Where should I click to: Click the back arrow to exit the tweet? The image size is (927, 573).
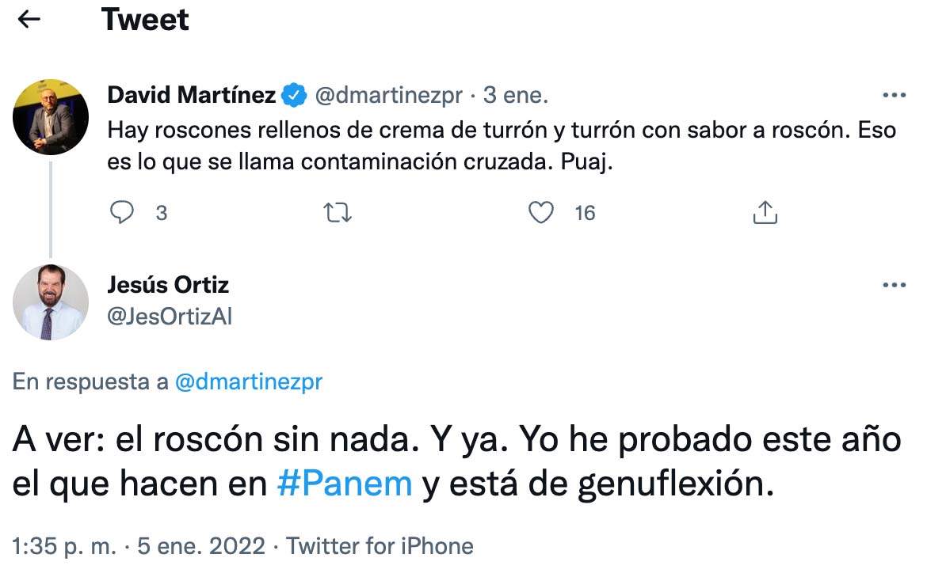(29, 19)
